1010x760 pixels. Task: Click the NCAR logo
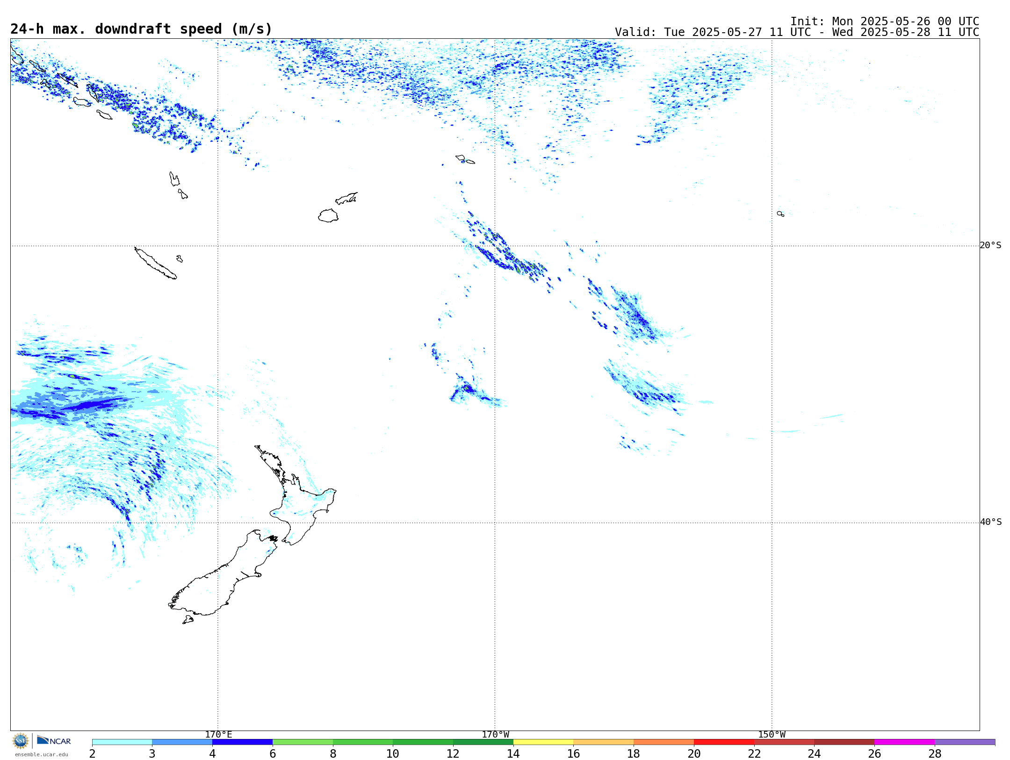(54, 740)
